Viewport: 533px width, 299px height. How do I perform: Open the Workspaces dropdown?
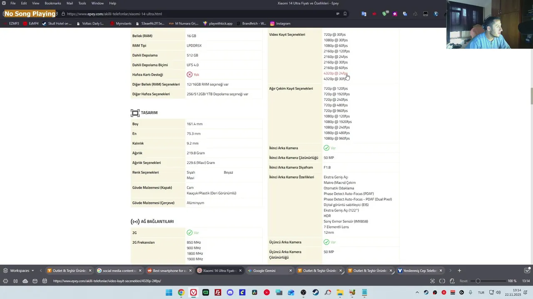[19, 271]
